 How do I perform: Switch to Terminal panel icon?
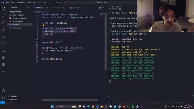click(120, 8)
